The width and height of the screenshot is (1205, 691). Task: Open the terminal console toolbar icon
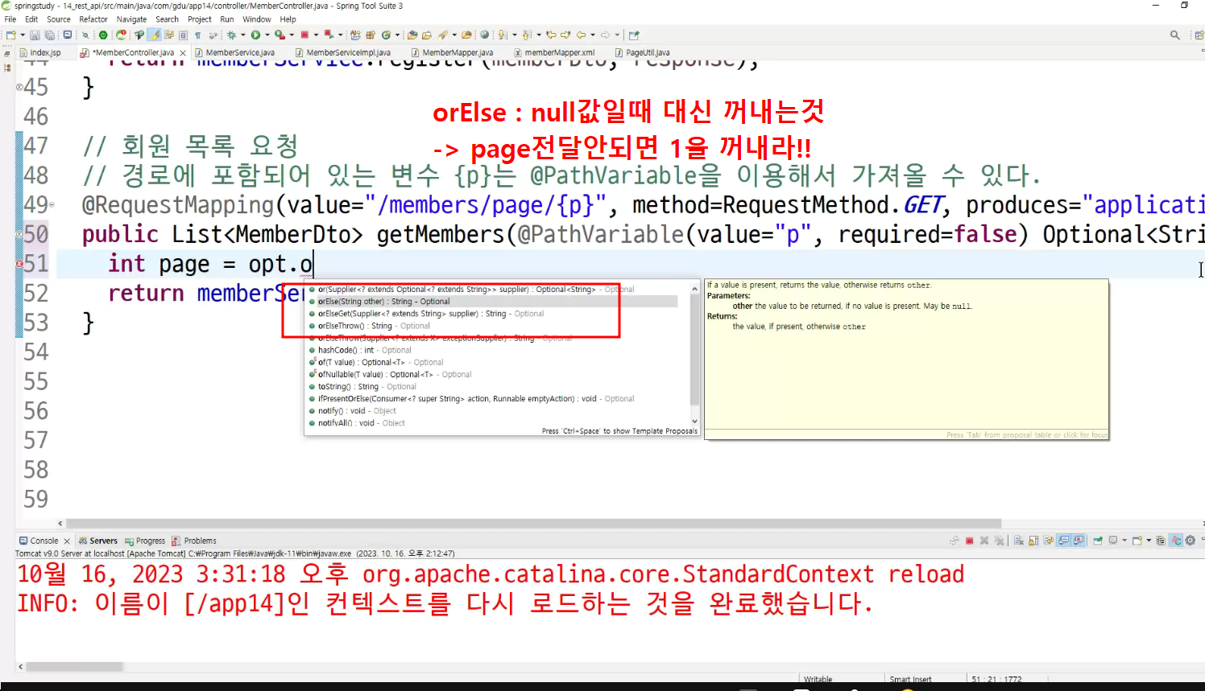click(x=68, y=35)
